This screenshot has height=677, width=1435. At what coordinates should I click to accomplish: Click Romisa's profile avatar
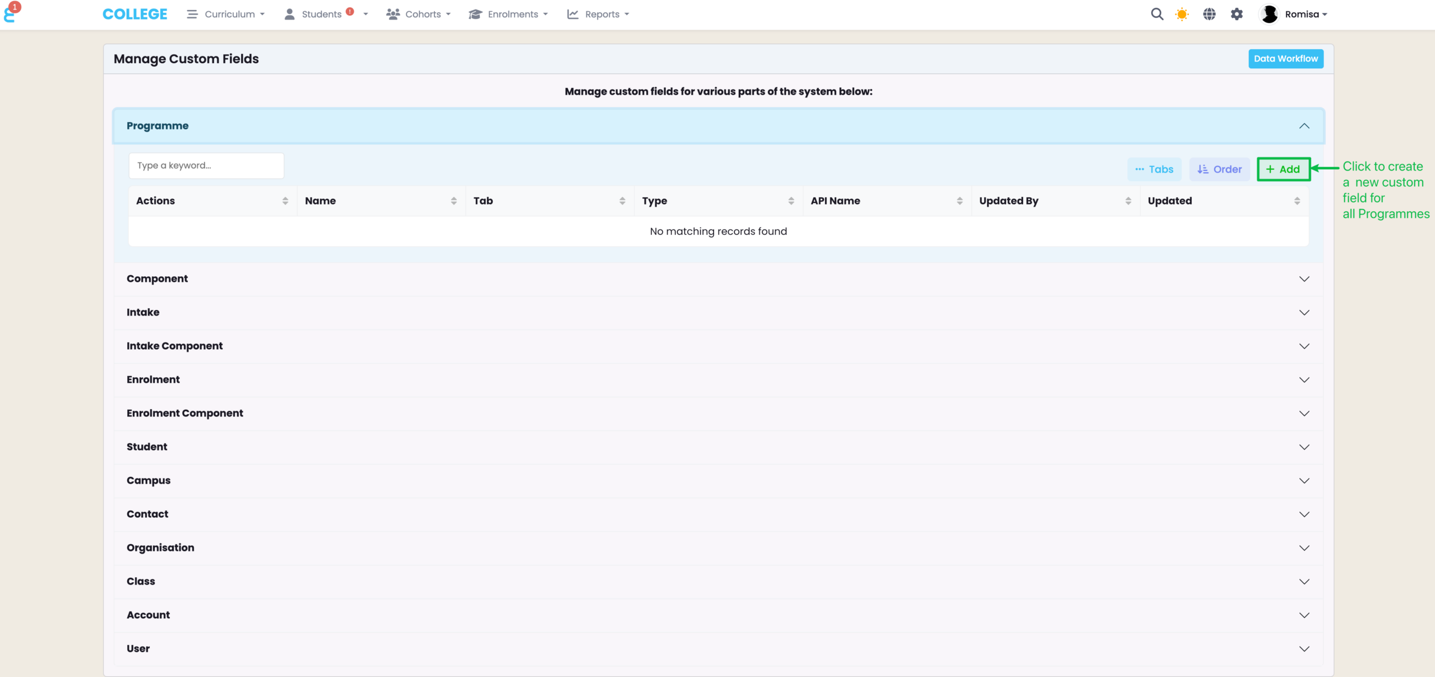(x=1269, y=14)
